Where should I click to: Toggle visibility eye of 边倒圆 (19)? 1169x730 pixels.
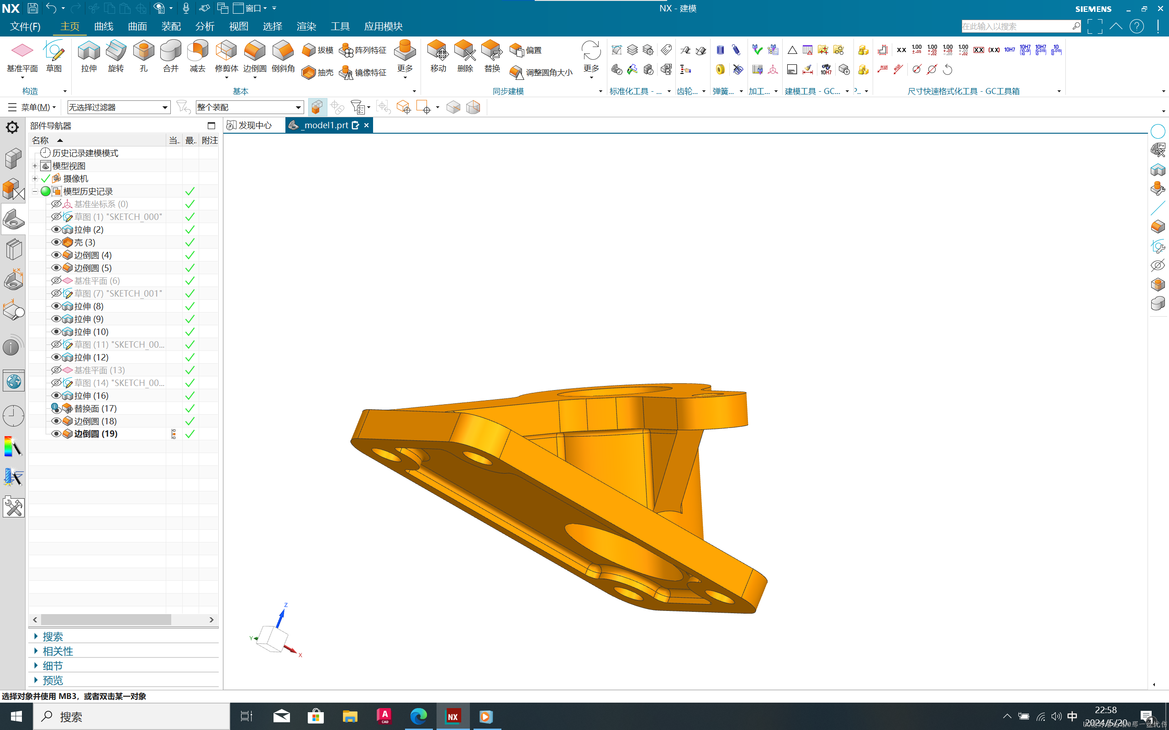click(x=56, y=433)
